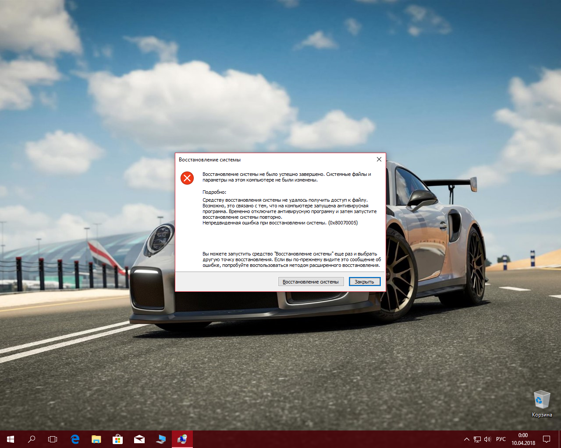The width and height of the screenshot is (561, 448).
Task: Click the error code text (0x80070005)
Action: point(343,223)
